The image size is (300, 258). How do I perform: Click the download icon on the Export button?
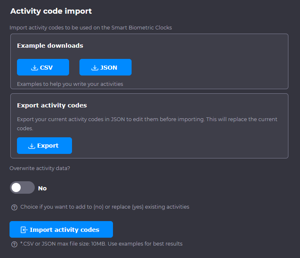tap(32, 146)
